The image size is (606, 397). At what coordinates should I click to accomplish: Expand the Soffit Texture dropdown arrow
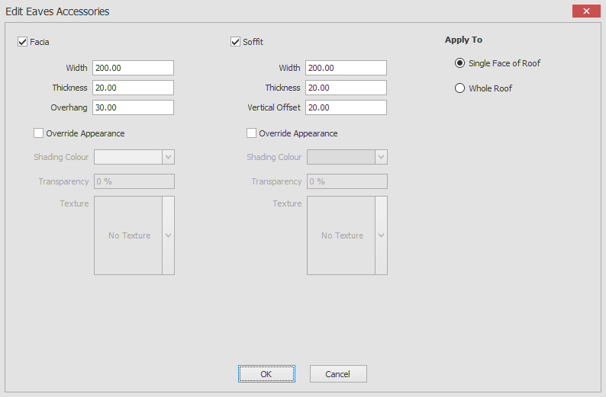382,235
